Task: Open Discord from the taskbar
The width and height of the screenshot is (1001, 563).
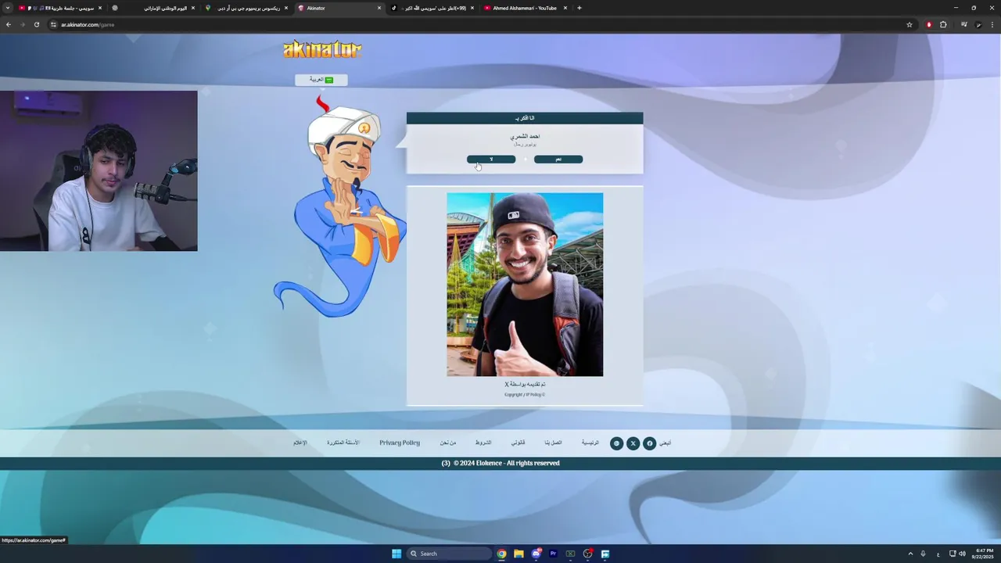Action: pos(536,554)
